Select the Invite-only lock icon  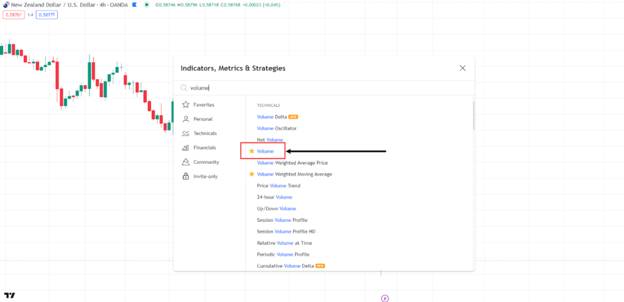click(186, 177)
